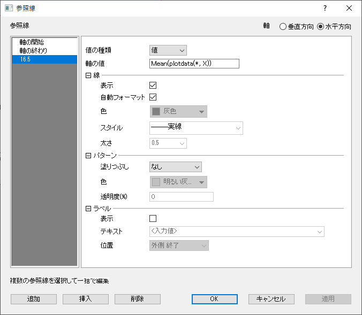362x315 pixels.
Task: Open the テキスト <入力値> dropdown
Action: 237,232
